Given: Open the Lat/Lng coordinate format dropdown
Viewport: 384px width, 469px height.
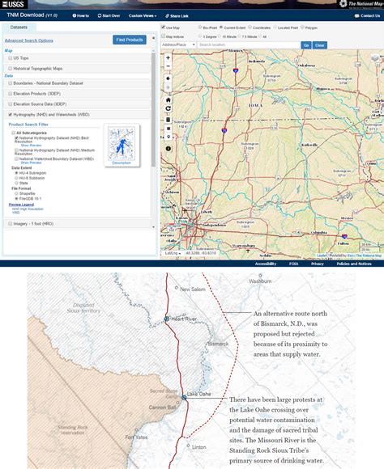Looking at the screenshot, I should pyautogui.click(x=173, y=253).
